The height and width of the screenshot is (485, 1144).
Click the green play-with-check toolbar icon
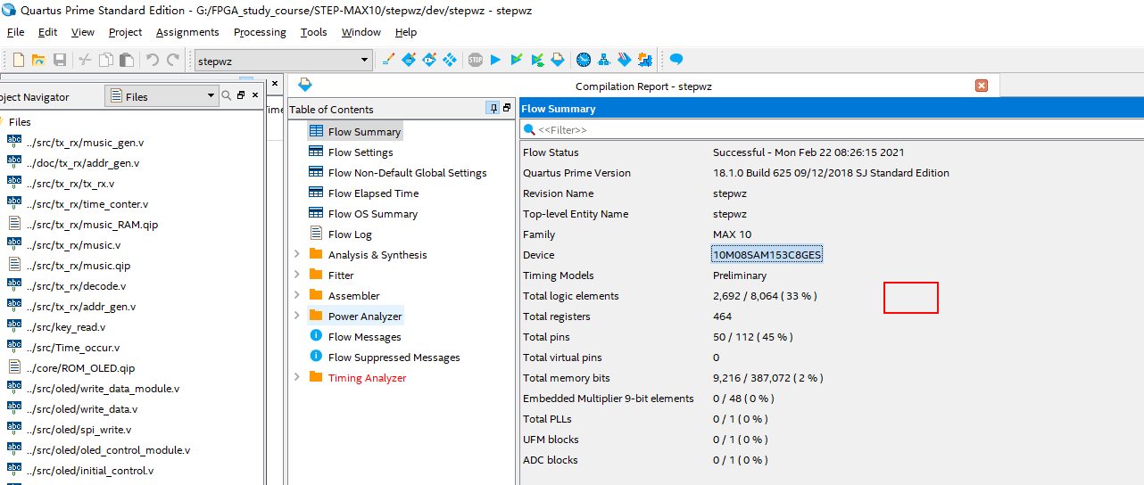tap(538, 60)
